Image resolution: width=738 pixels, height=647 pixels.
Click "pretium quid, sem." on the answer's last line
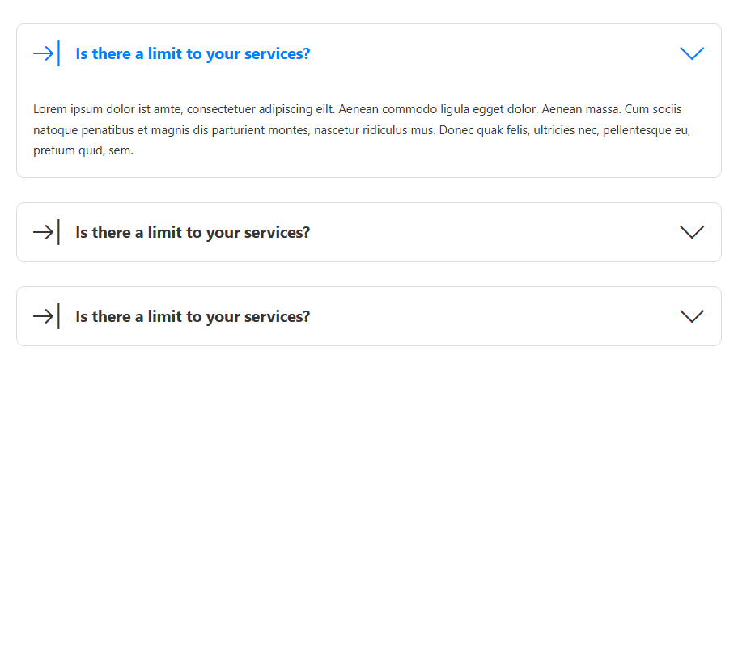pos(83,150)
